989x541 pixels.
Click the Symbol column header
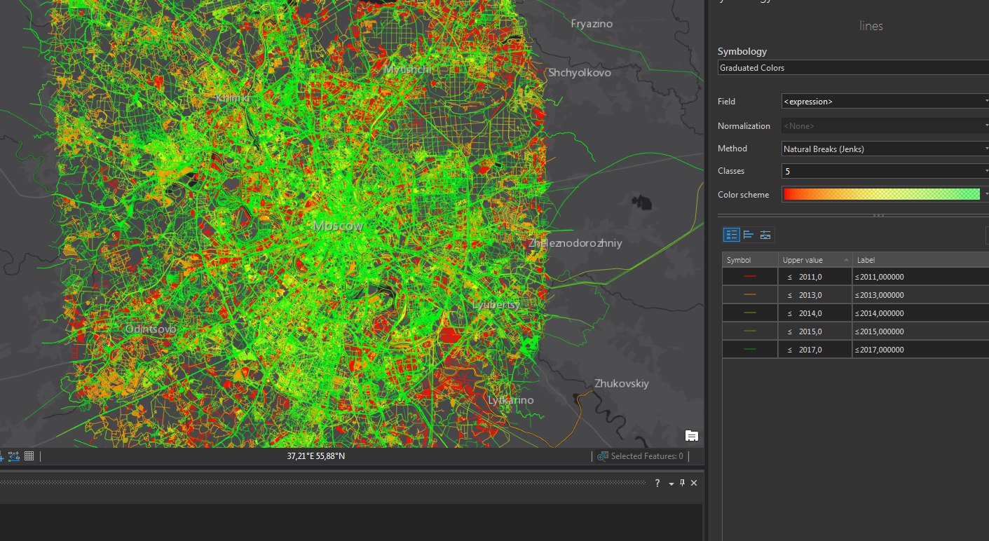pos(750,260)
